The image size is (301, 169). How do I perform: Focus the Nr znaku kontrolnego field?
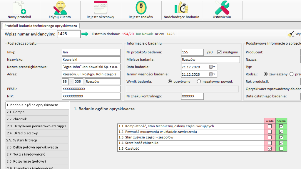tap(192, 96)
